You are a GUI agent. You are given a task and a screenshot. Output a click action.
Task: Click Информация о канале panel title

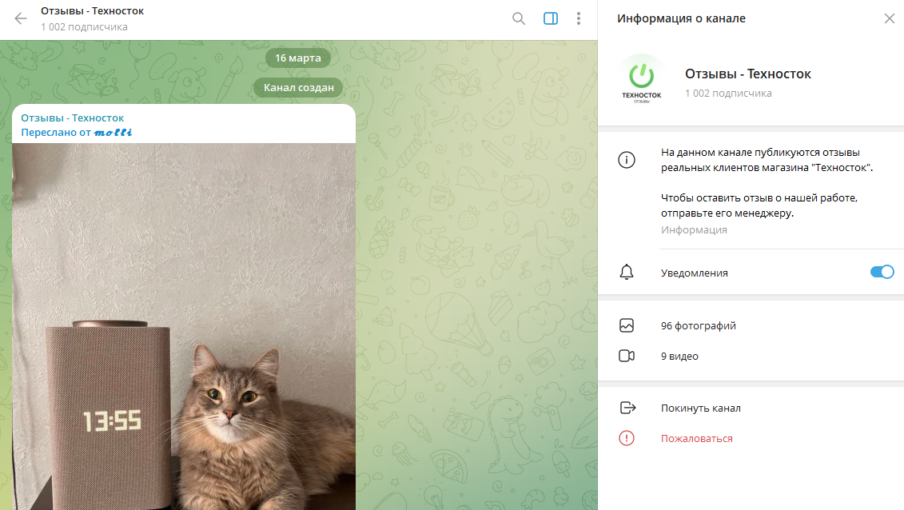click(681, 18)
